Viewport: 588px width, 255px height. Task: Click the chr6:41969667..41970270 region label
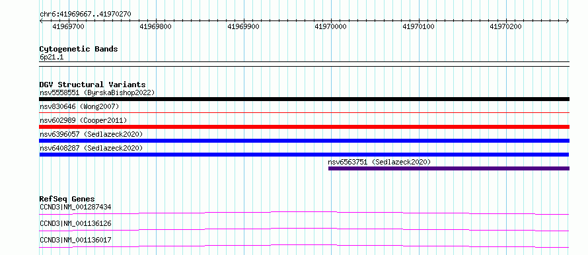tap(85, 15)
